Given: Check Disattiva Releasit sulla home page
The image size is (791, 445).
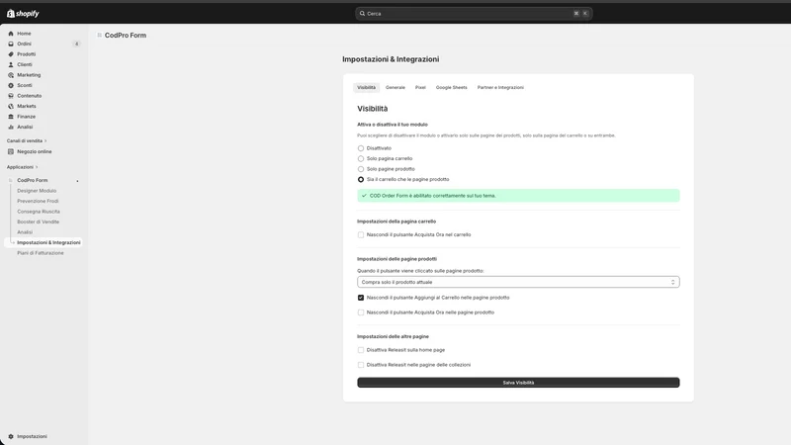Looking at the screenshot, I should 361,350.
